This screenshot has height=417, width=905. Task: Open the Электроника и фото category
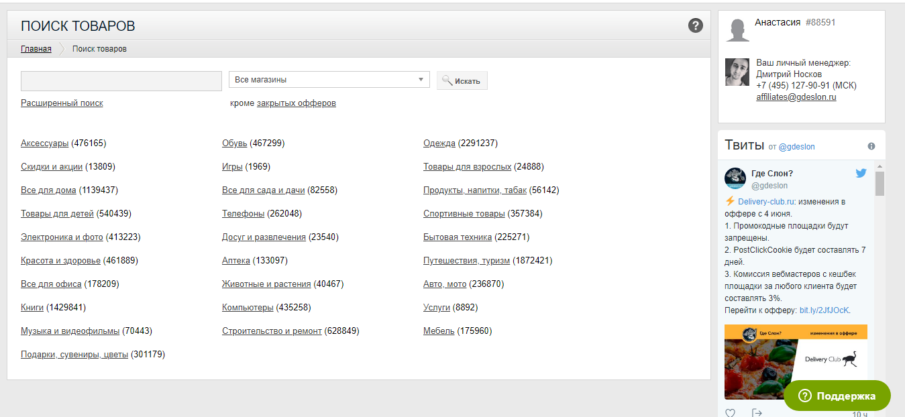pos(62,237)
